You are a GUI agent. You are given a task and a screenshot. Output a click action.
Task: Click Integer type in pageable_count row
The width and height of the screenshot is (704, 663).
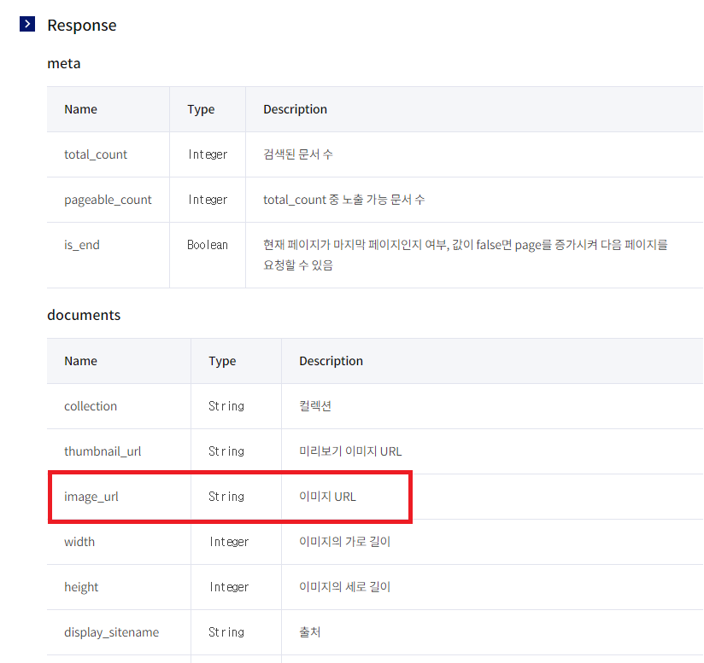pyautogui.click(x=208, y=200)
